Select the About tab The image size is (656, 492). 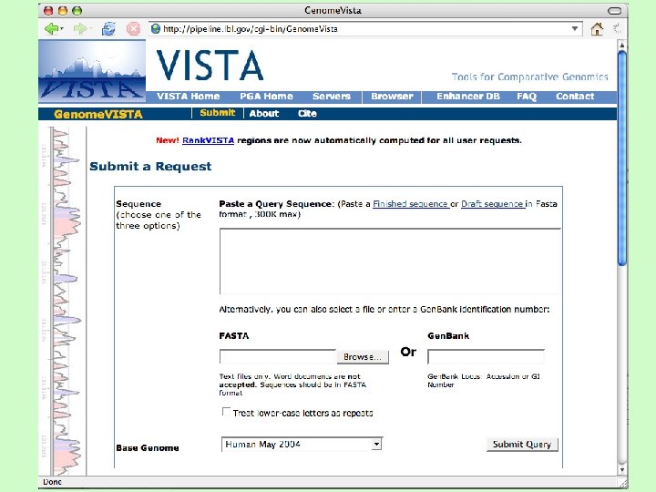point(264,113)
